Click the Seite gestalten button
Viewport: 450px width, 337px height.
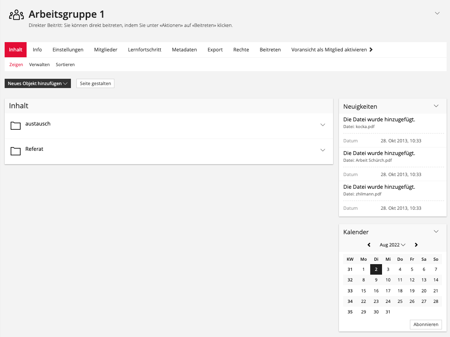(x=95, y=83)
